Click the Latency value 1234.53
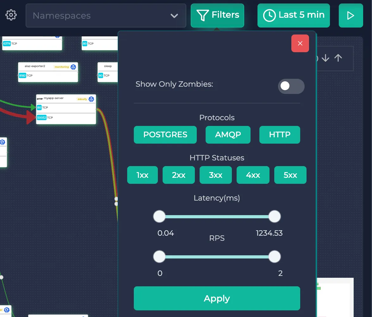This screenshot has width=372, height=317. point(269,233)
